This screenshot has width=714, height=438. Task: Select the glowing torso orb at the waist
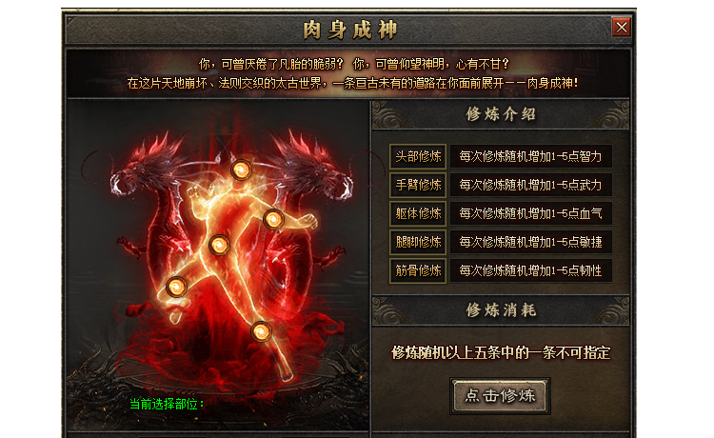[219, 245]
